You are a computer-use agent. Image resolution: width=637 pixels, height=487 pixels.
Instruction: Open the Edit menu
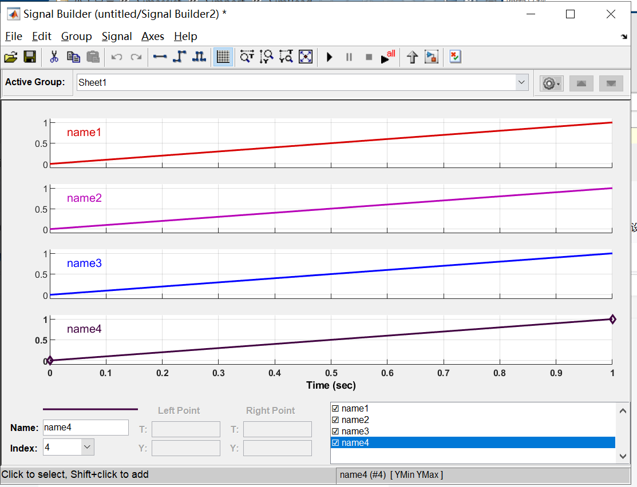(x=41, y=37)
